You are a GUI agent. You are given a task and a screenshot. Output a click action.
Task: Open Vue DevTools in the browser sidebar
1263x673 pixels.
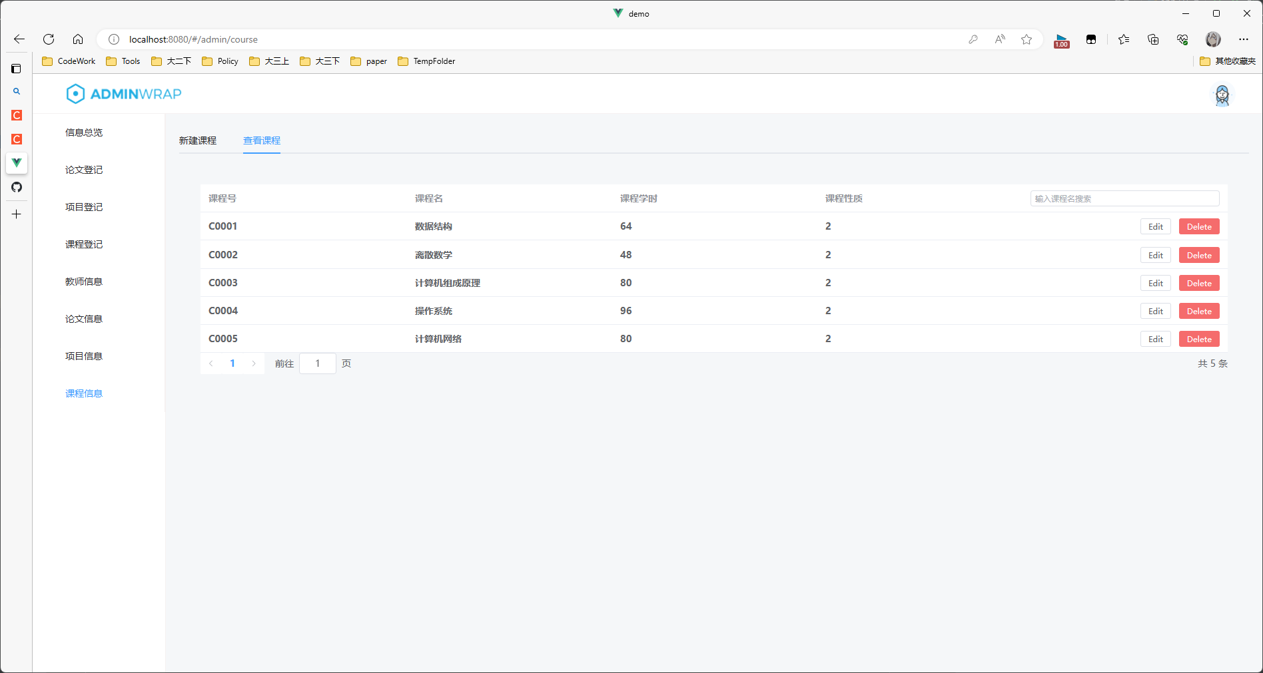[16, 163]
